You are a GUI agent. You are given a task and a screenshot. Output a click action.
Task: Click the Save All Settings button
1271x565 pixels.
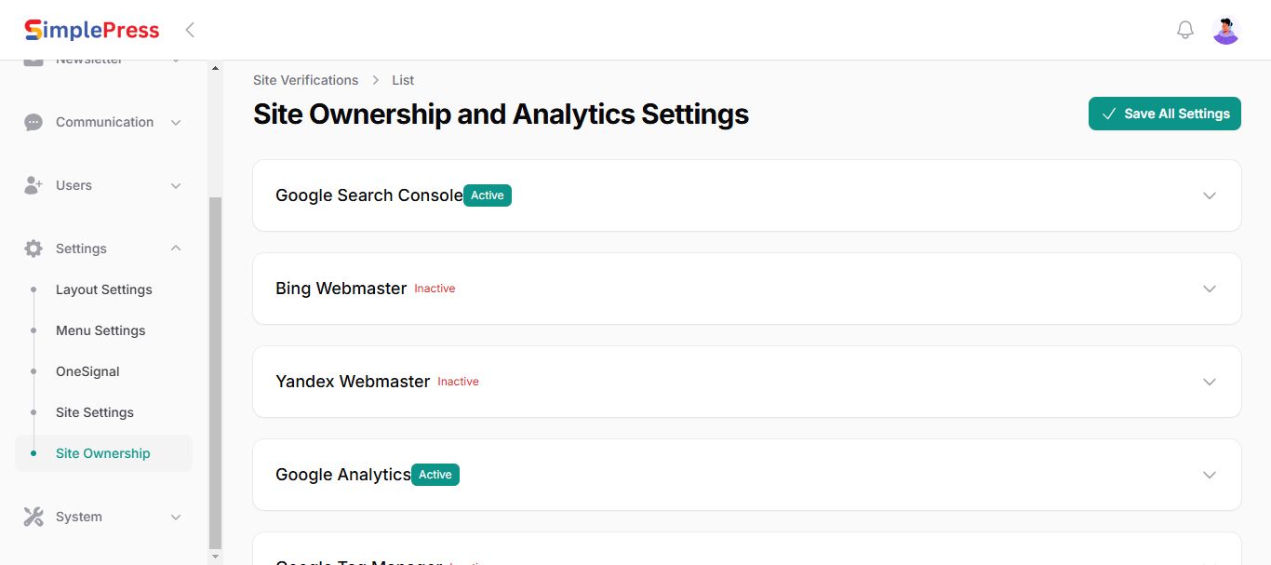pyautogui.click(x=1165, y=114)
